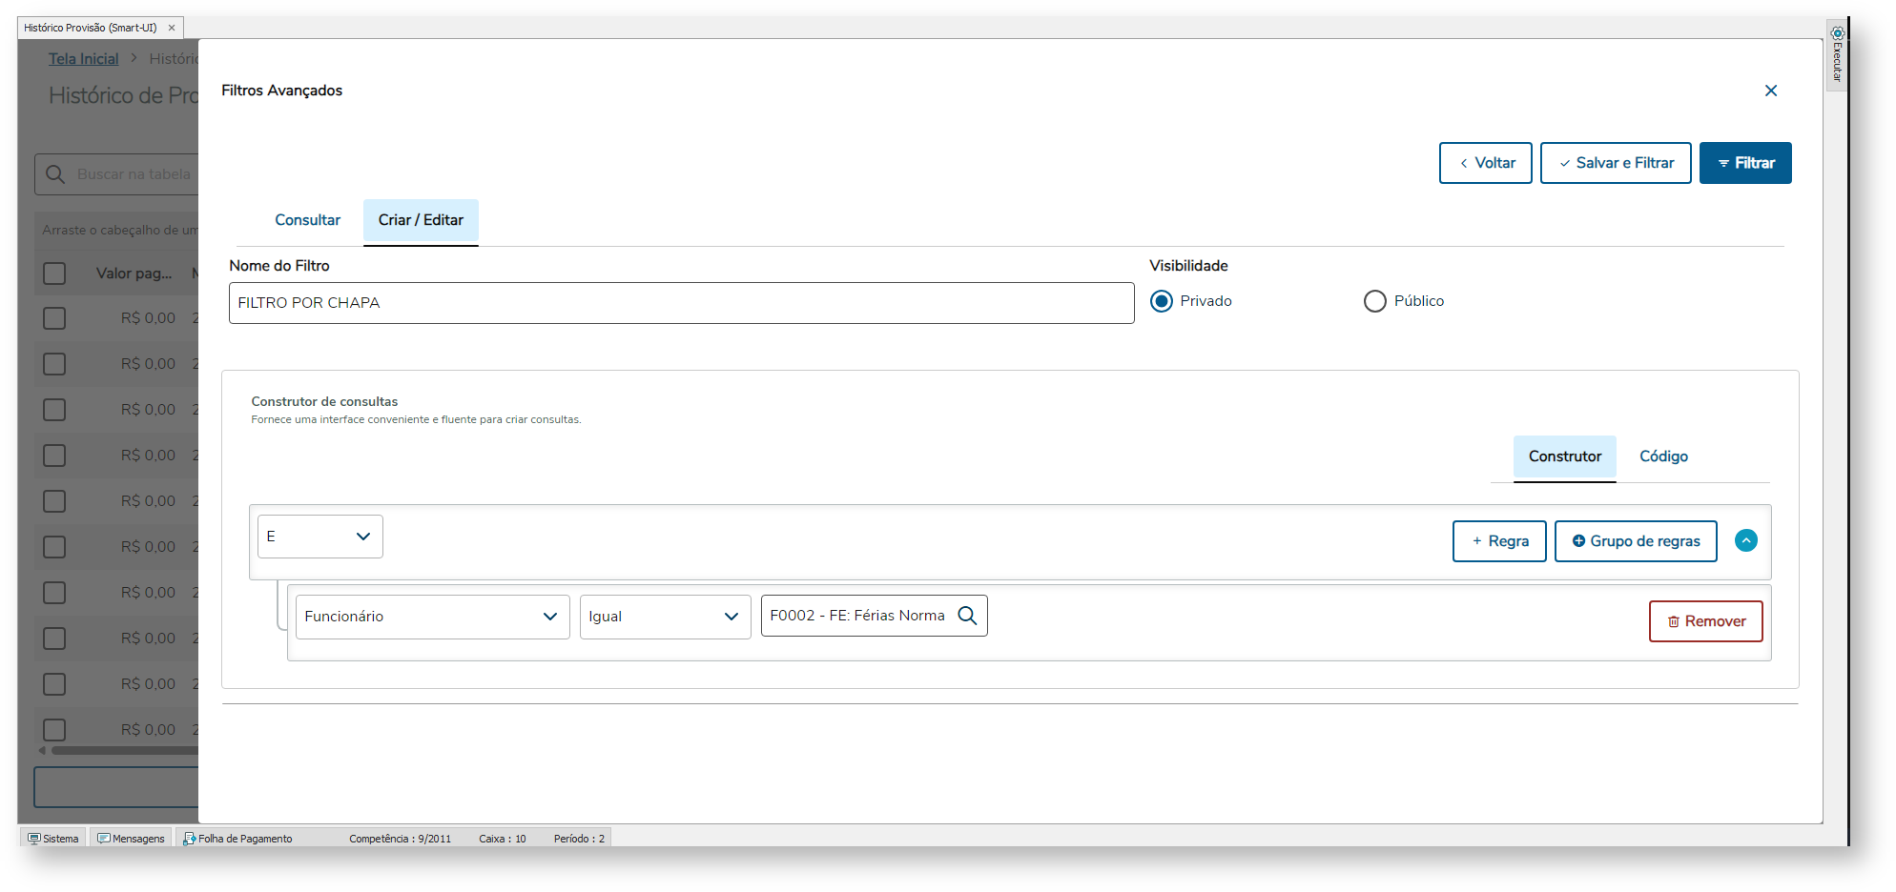Close the Filtros Avançados dialog with X
This screenshot has width=1896, height=892.
pos(1770,91)
